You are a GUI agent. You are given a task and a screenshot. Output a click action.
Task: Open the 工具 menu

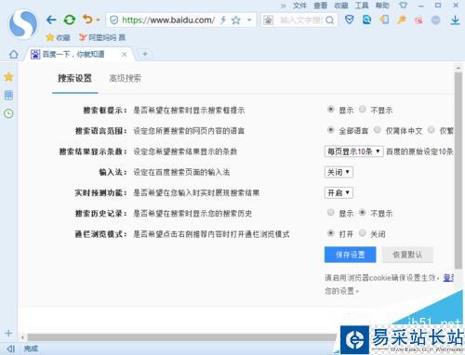(x=362, y=6)
